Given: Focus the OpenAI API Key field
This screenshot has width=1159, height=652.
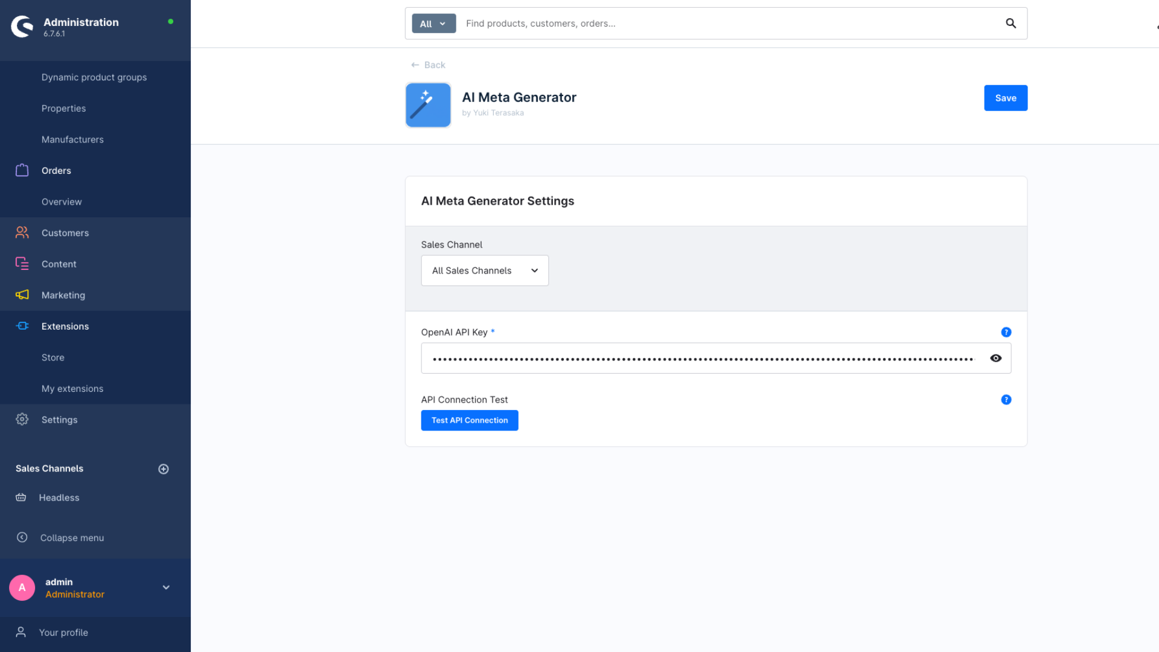Looking at the screenshot, I should 703,358.
